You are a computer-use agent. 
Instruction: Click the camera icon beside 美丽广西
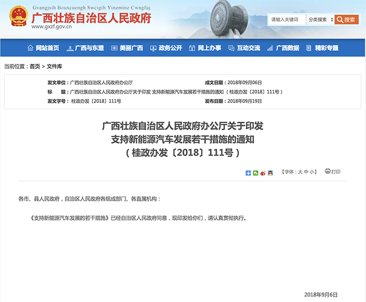point(114,48)
